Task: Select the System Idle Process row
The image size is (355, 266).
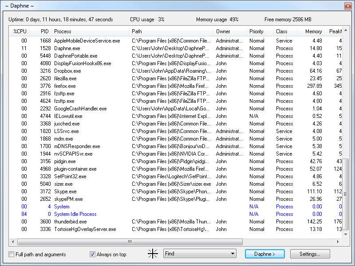Action: coord(75,214)
